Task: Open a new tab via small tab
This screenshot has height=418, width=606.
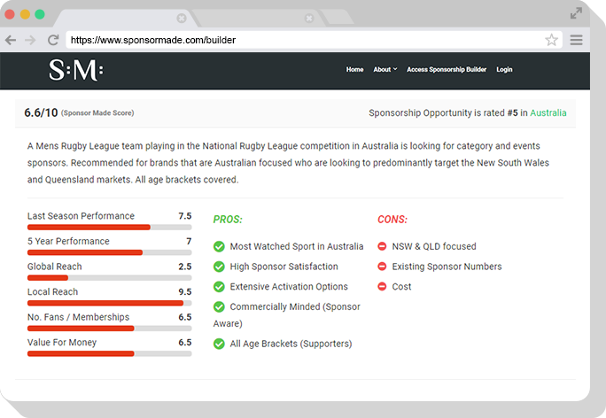Action: click(337, 18)
